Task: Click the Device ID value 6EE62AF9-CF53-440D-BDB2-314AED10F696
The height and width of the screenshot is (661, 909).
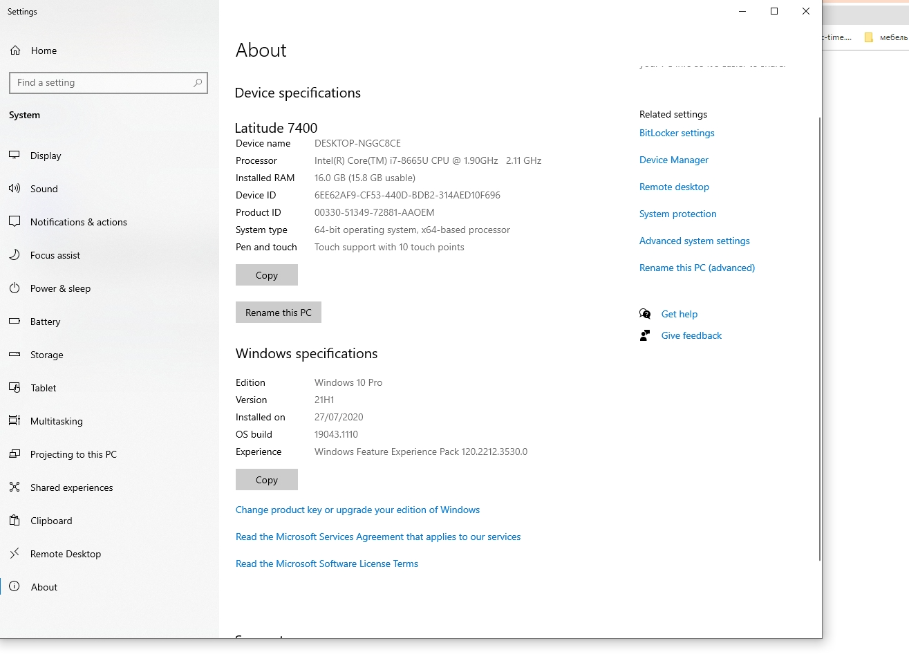Action: 407,195
